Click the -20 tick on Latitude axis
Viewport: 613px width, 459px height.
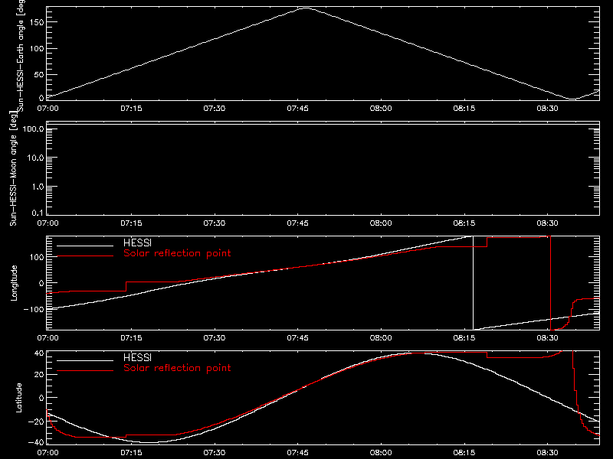pyautogui.click(x=36, y=422)
